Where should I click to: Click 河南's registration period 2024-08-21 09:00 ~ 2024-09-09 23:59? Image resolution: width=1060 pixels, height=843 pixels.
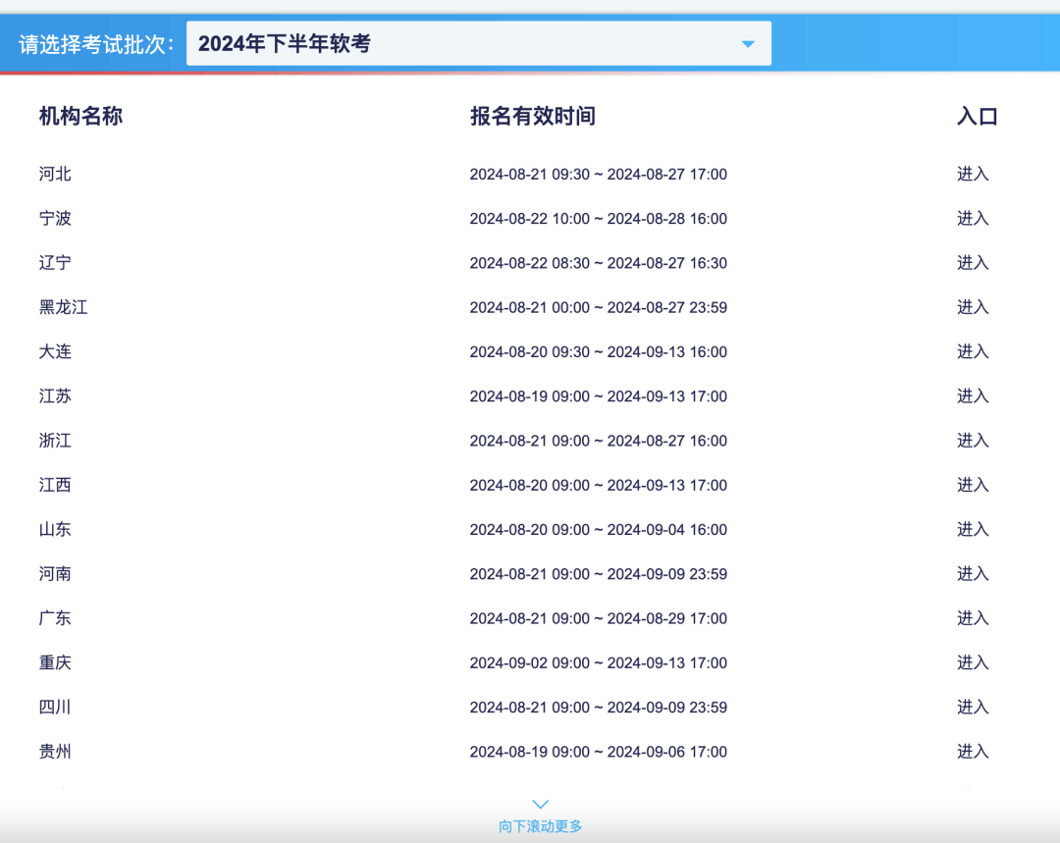click(599, 575)
